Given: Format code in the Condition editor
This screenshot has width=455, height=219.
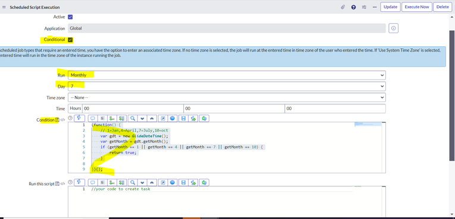Looking at the screenshot, I should 102,118.
